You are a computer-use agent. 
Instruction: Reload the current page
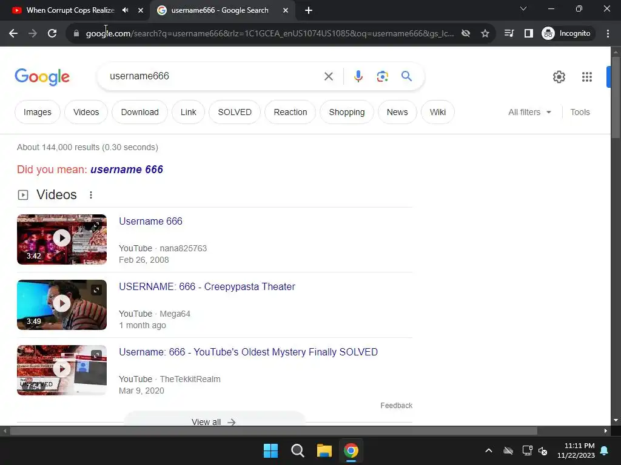click(x=52, y=34)
